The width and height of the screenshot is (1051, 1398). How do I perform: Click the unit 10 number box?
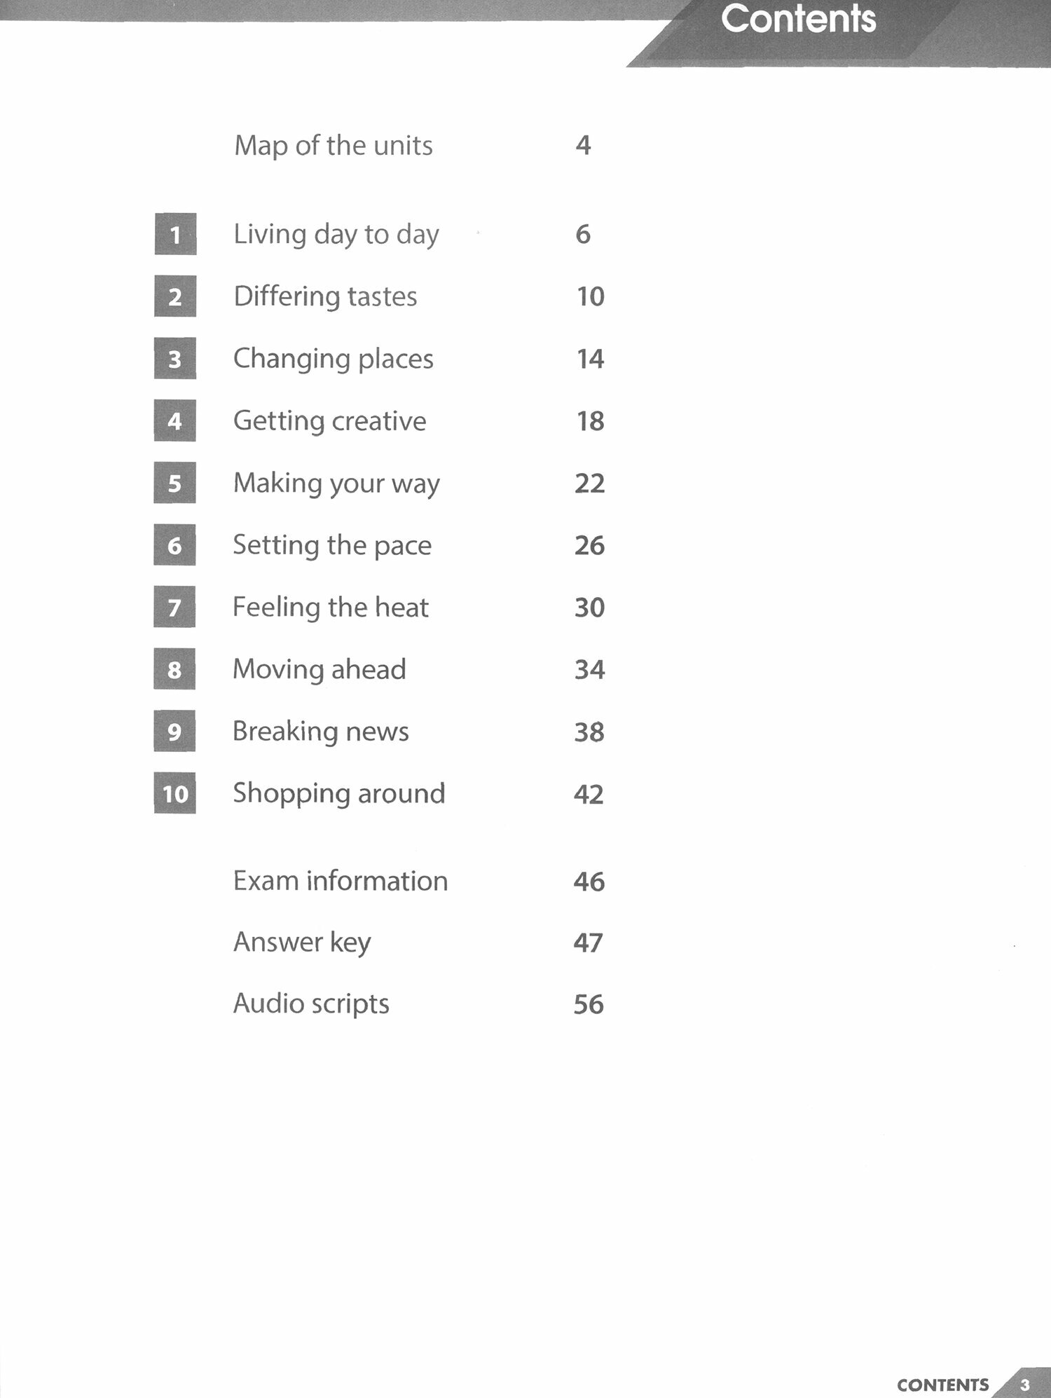[x=175, y=793]
